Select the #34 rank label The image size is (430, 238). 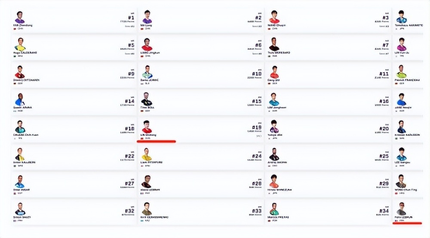(x=384, y=211)
